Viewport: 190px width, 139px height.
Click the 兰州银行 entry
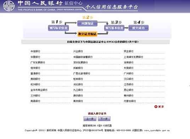[x=35, y=96]
